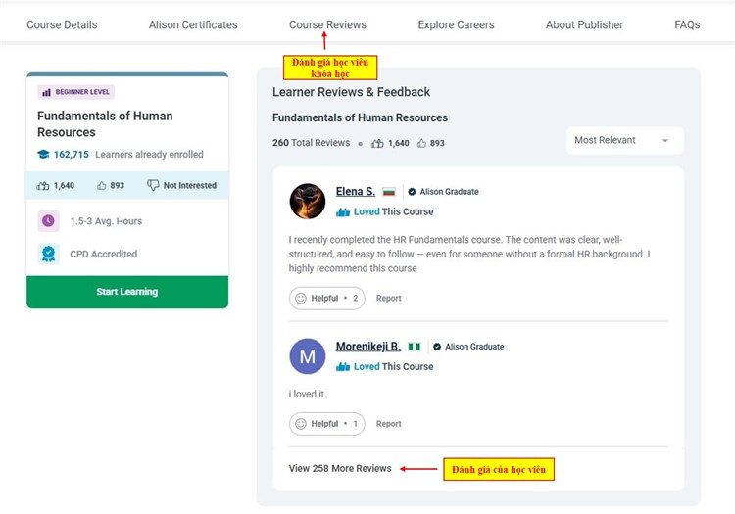Click Bulgarian flag icon next to Elena S.
Screen dimensions: 735x514
point(389,192)
